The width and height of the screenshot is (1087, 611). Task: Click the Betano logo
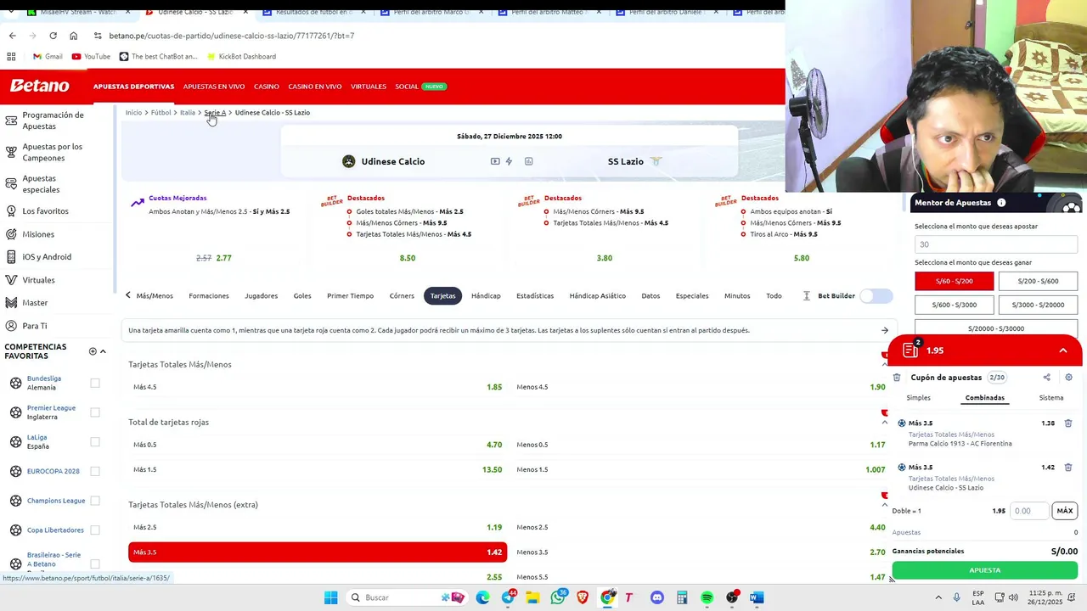pyautogui.click(x=40, y=86)
